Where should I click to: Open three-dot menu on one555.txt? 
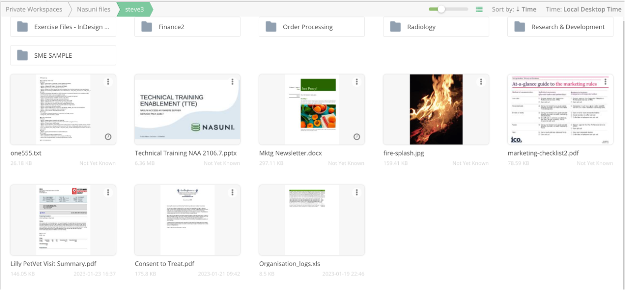[x=108, y=81]
